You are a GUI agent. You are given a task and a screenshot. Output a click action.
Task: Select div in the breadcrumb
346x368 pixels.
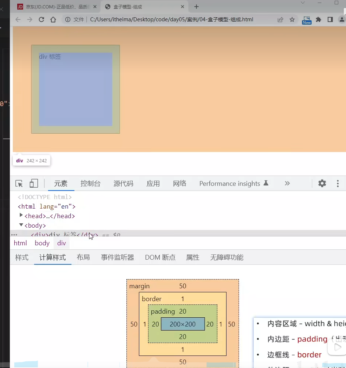click(61, 243)
